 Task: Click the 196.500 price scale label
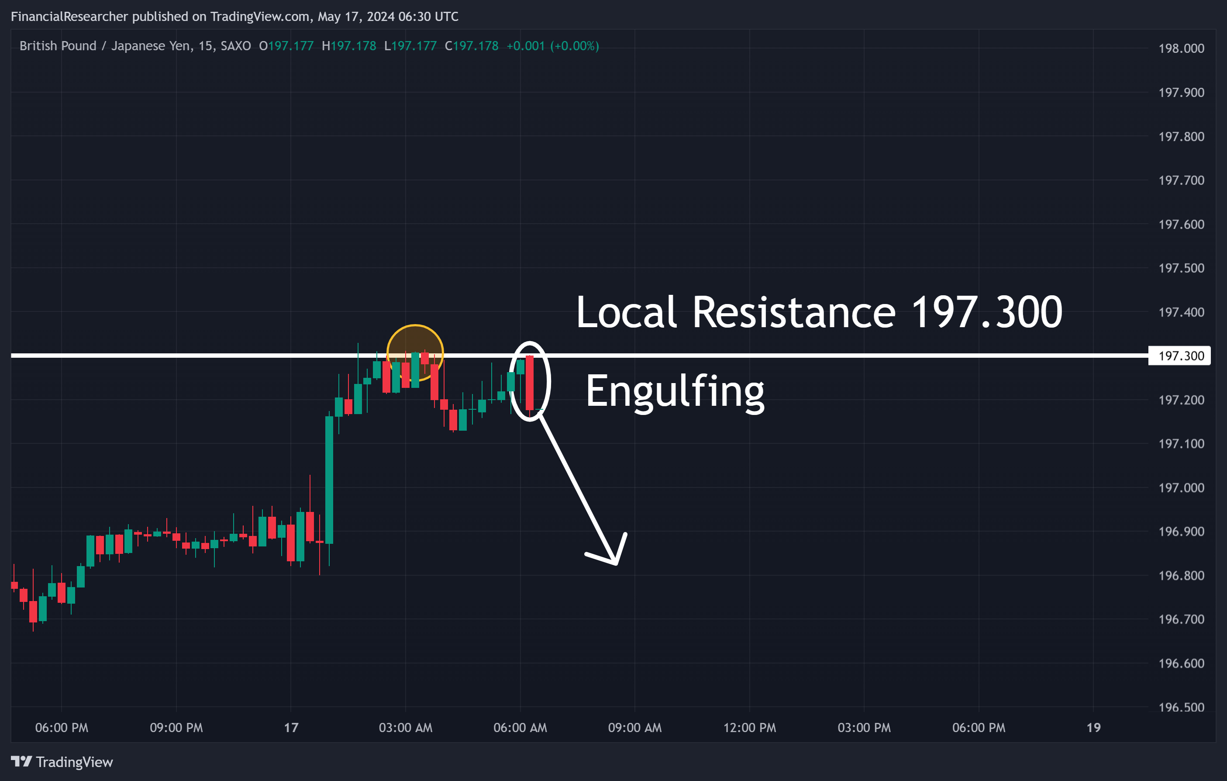pos(1181,707)
